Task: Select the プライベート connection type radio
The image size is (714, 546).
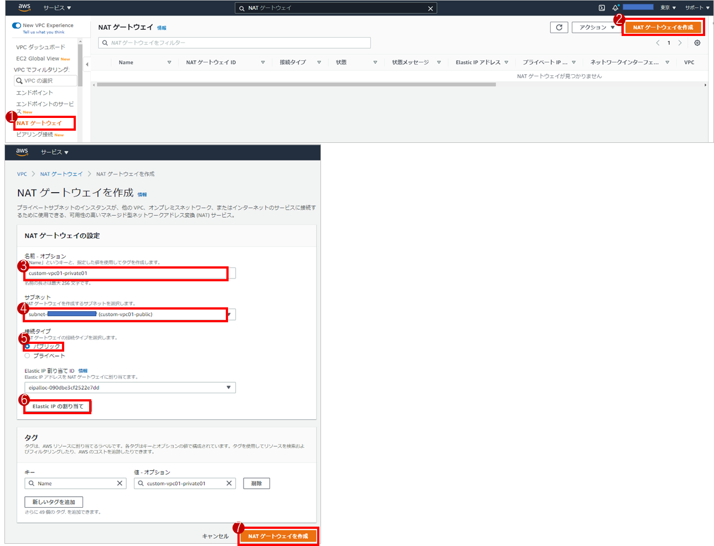Action: [x=27, y=356]
